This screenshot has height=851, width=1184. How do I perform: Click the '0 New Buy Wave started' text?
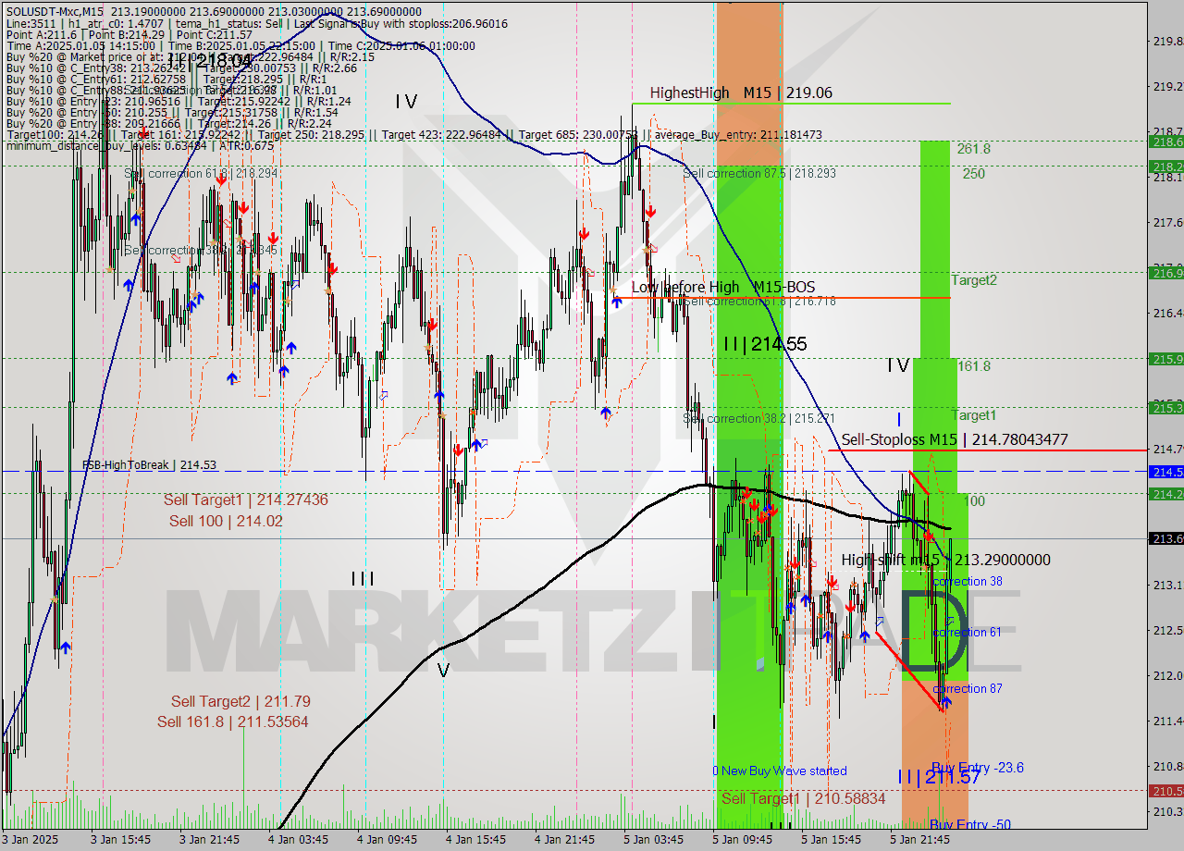click(x=779, y=771)
